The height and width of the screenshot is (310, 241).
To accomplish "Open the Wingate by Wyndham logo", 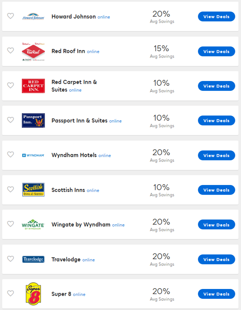I will [x=33, y=225].
